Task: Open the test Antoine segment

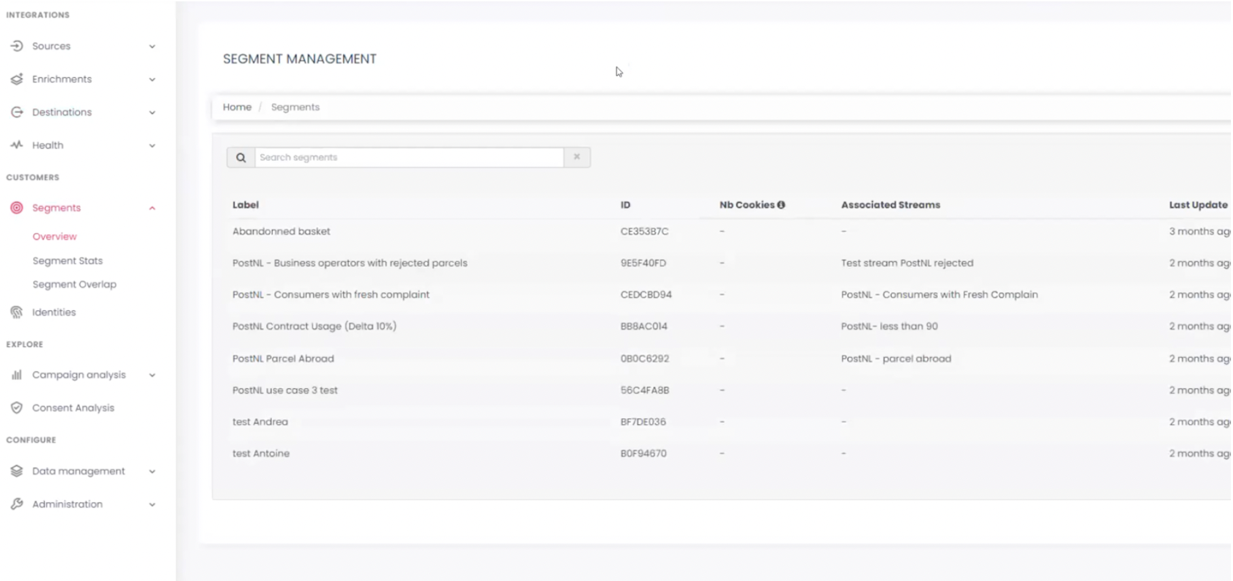Action: click(261, 453)
